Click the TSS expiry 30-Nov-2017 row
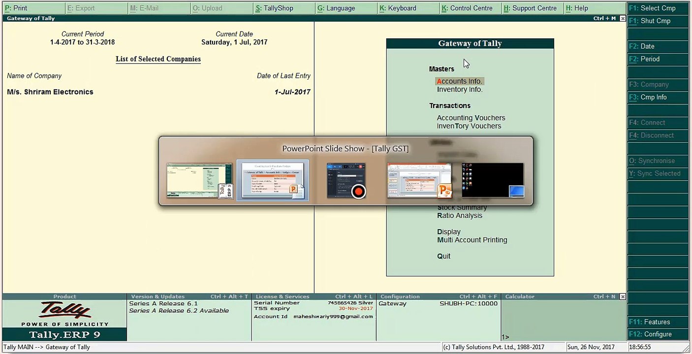Viewport: 692px width, 354px height. click(x=314, y=309)
